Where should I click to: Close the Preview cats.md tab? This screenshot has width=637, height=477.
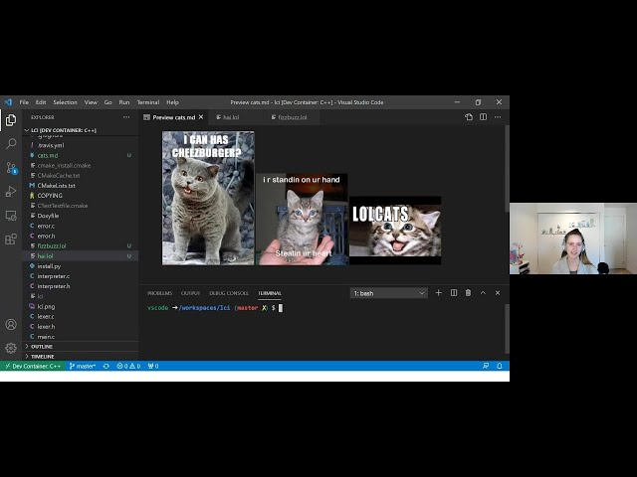[201, 117]
